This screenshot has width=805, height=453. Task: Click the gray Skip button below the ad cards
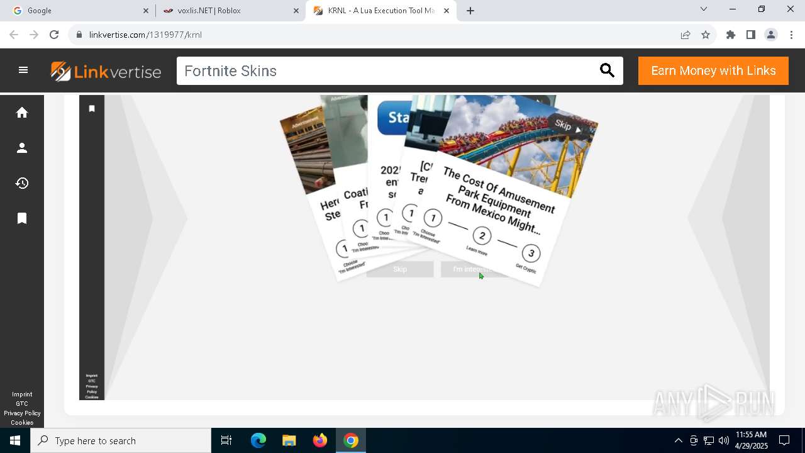[x=400, y=269]
